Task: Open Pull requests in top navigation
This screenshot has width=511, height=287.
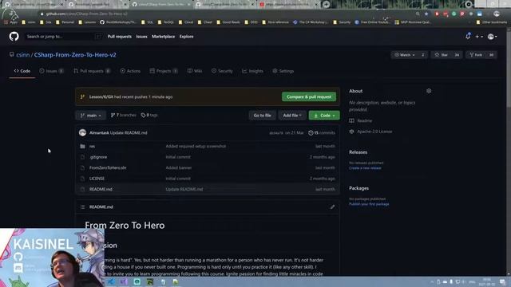Action: tap(120, 37)
